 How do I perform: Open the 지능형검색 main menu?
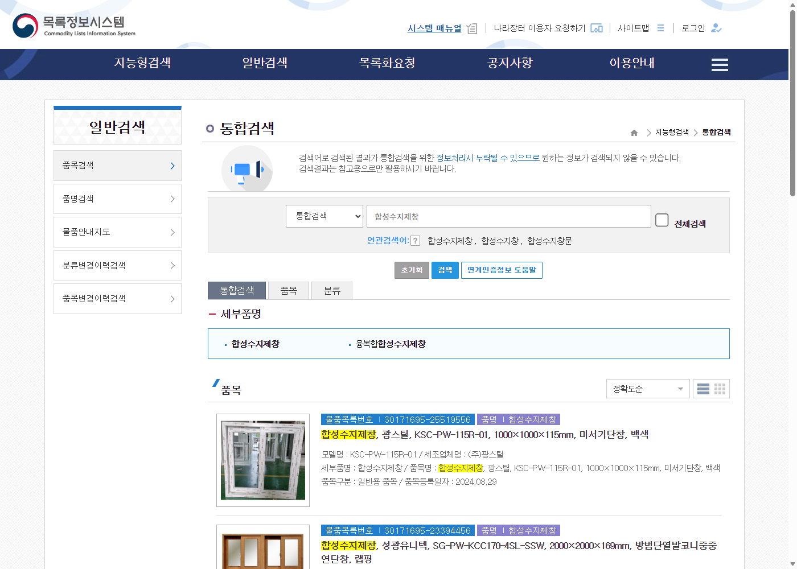[x=142, y=63]
